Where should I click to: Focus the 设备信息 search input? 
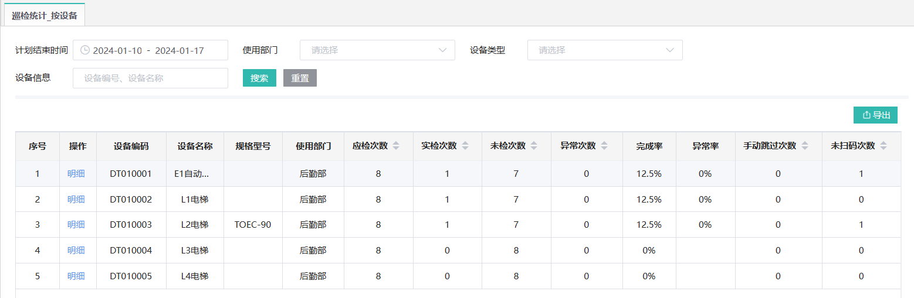click(150, 78)
